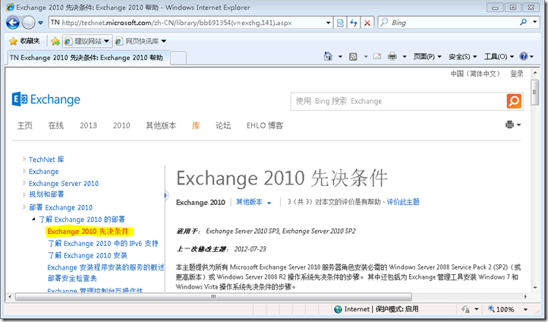Viewport: 548px width, 322px height.
Task: Open 了解 Exchange 2010 安装 link
Action: click(x=87, y=256)
